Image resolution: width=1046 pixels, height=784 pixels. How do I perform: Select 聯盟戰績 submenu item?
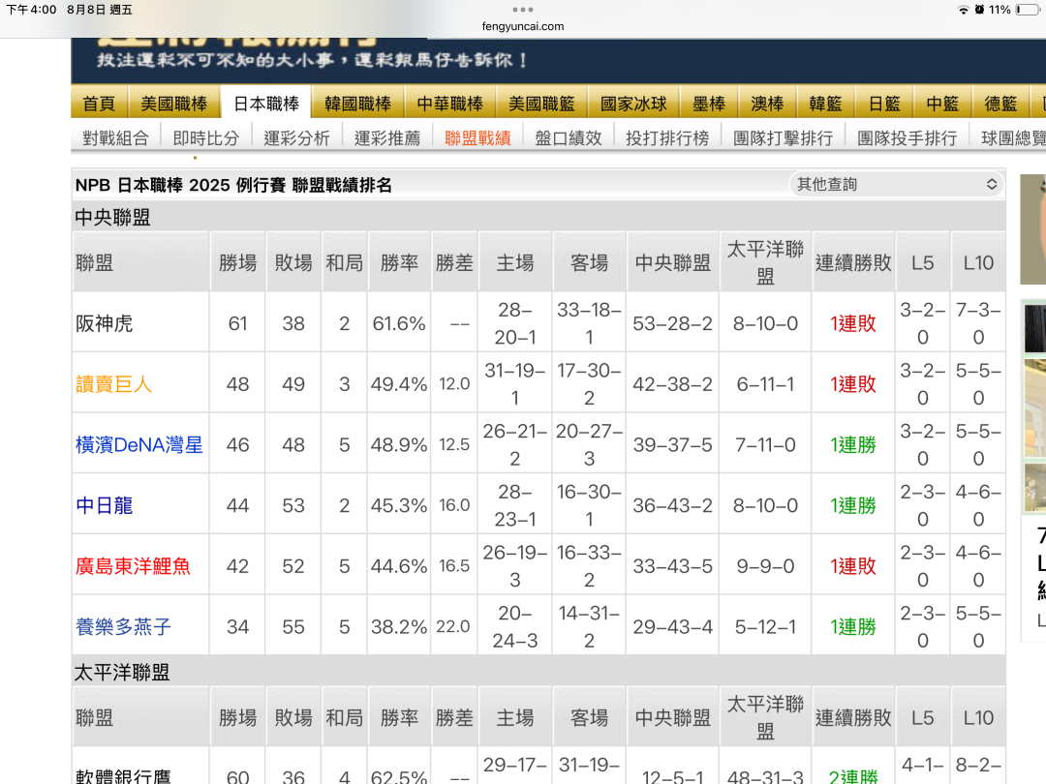click(x=477, y=138)
